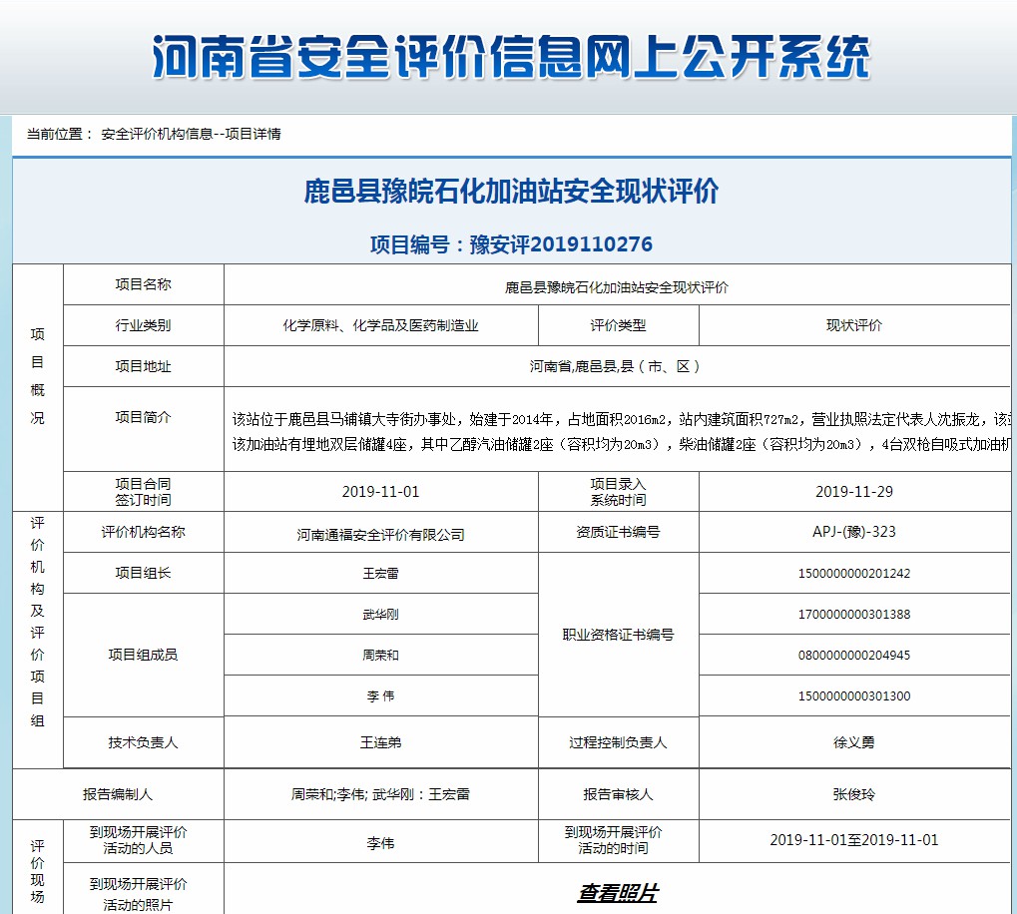Image resolution: width=1017 pixels, height=914 pixels.
Task: Select certificate number 1500000000201242
Action: (854, 573)
